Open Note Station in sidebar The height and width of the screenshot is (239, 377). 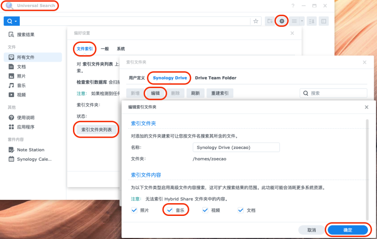(33, 150)
